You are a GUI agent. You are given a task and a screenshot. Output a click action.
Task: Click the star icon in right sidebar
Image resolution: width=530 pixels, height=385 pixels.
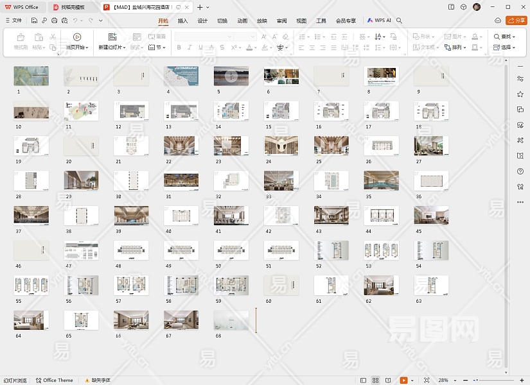[520, 94]
